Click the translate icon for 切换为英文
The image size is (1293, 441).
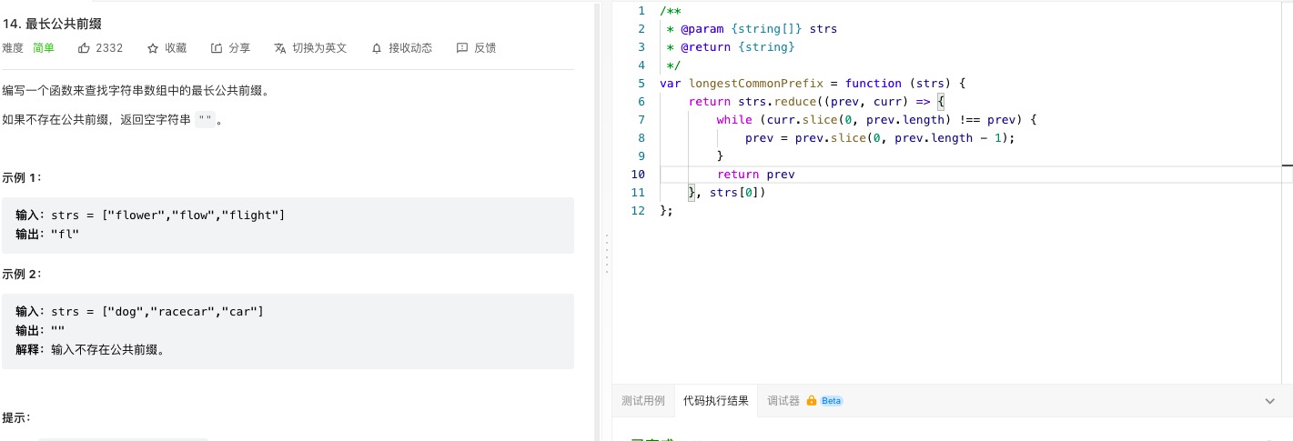click(280, 48)
